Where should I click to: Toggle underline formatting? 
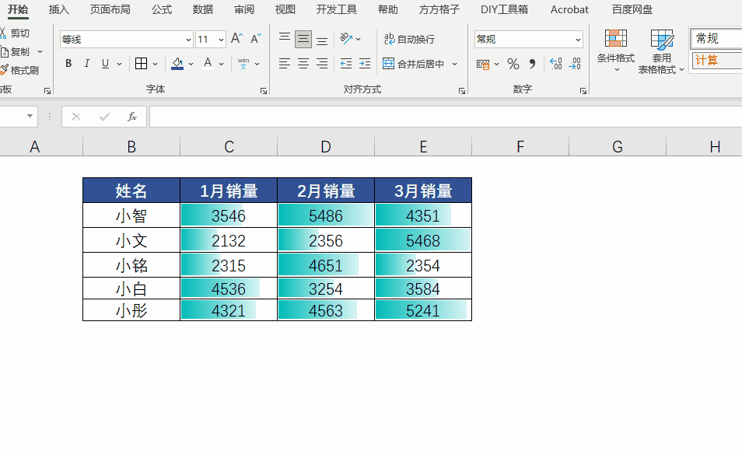[x=105, y=64]
